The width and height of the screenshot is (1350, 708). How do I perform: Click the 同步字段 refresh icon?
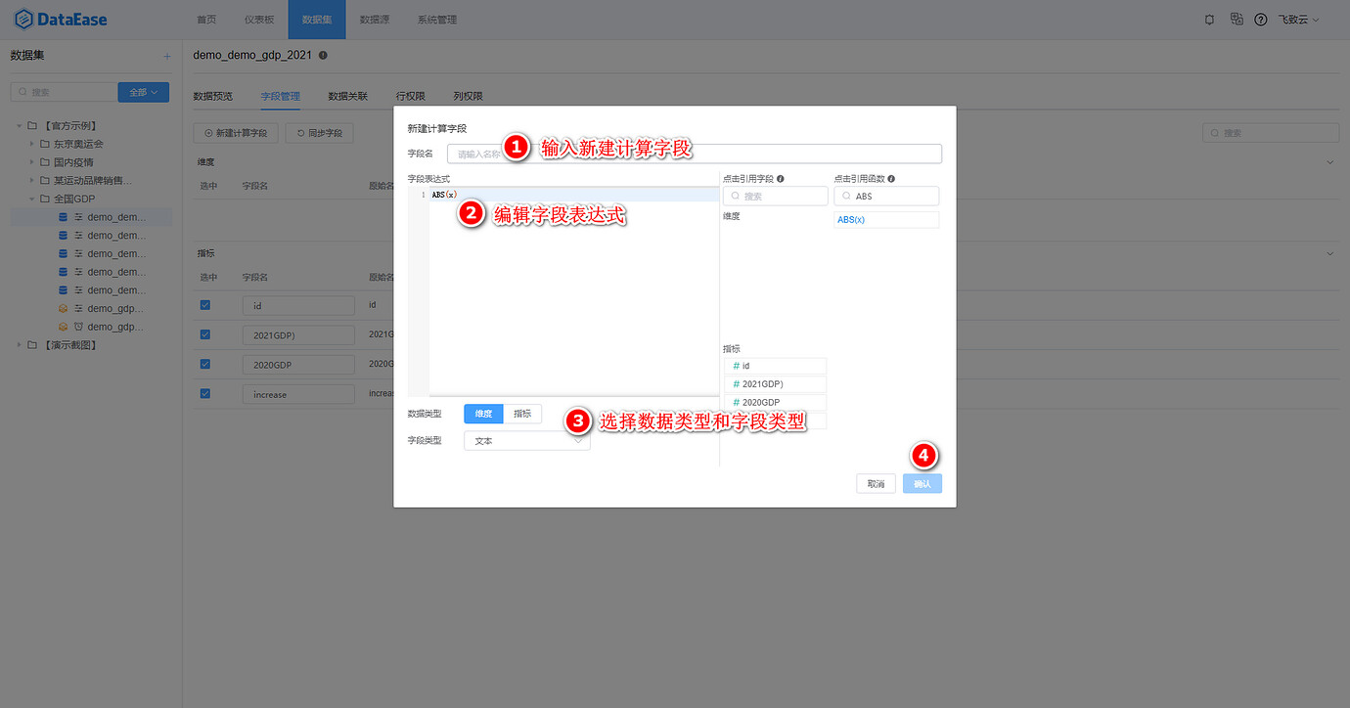[300, 133]
